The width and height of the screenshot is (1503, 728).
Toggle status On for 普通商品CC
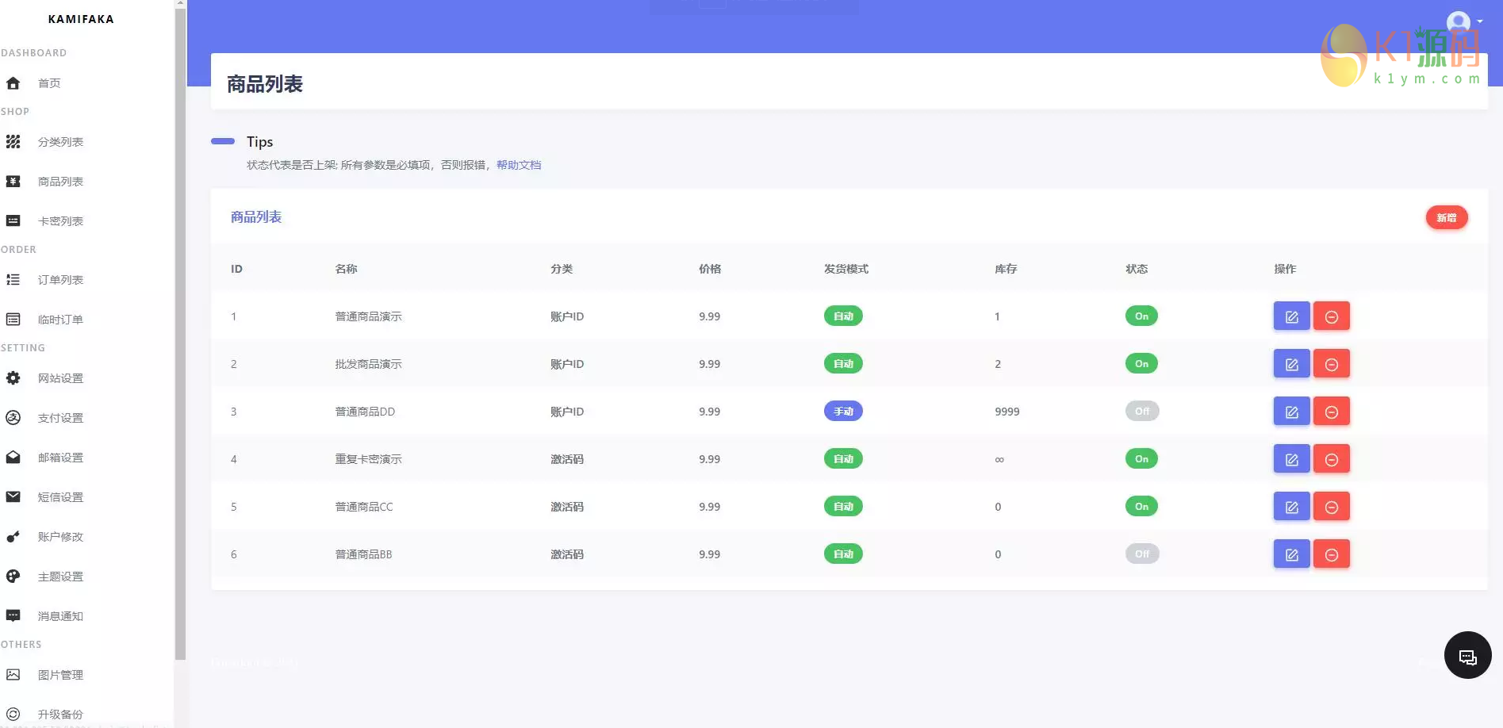[1141, 507]
